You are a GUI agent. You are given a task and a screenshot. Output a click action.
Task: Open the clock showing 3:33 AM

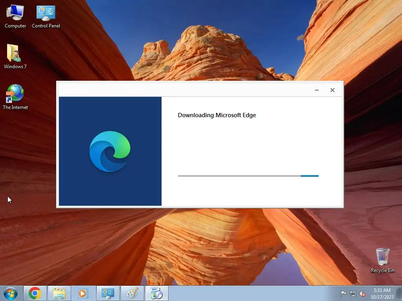(382, 294)
